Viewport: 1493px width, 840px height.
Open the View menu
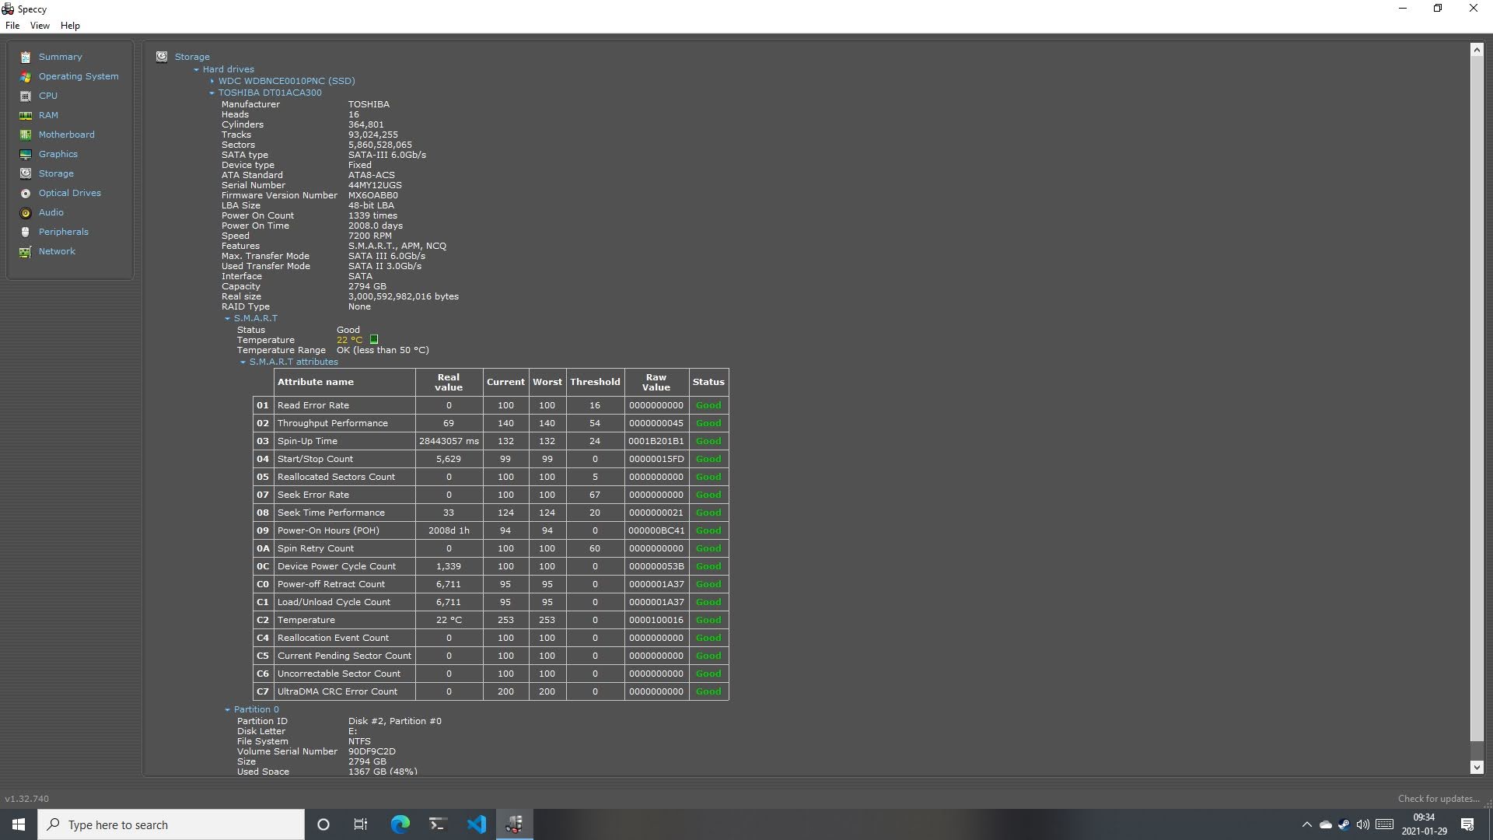pyautogui.click(x=40, y=26)
